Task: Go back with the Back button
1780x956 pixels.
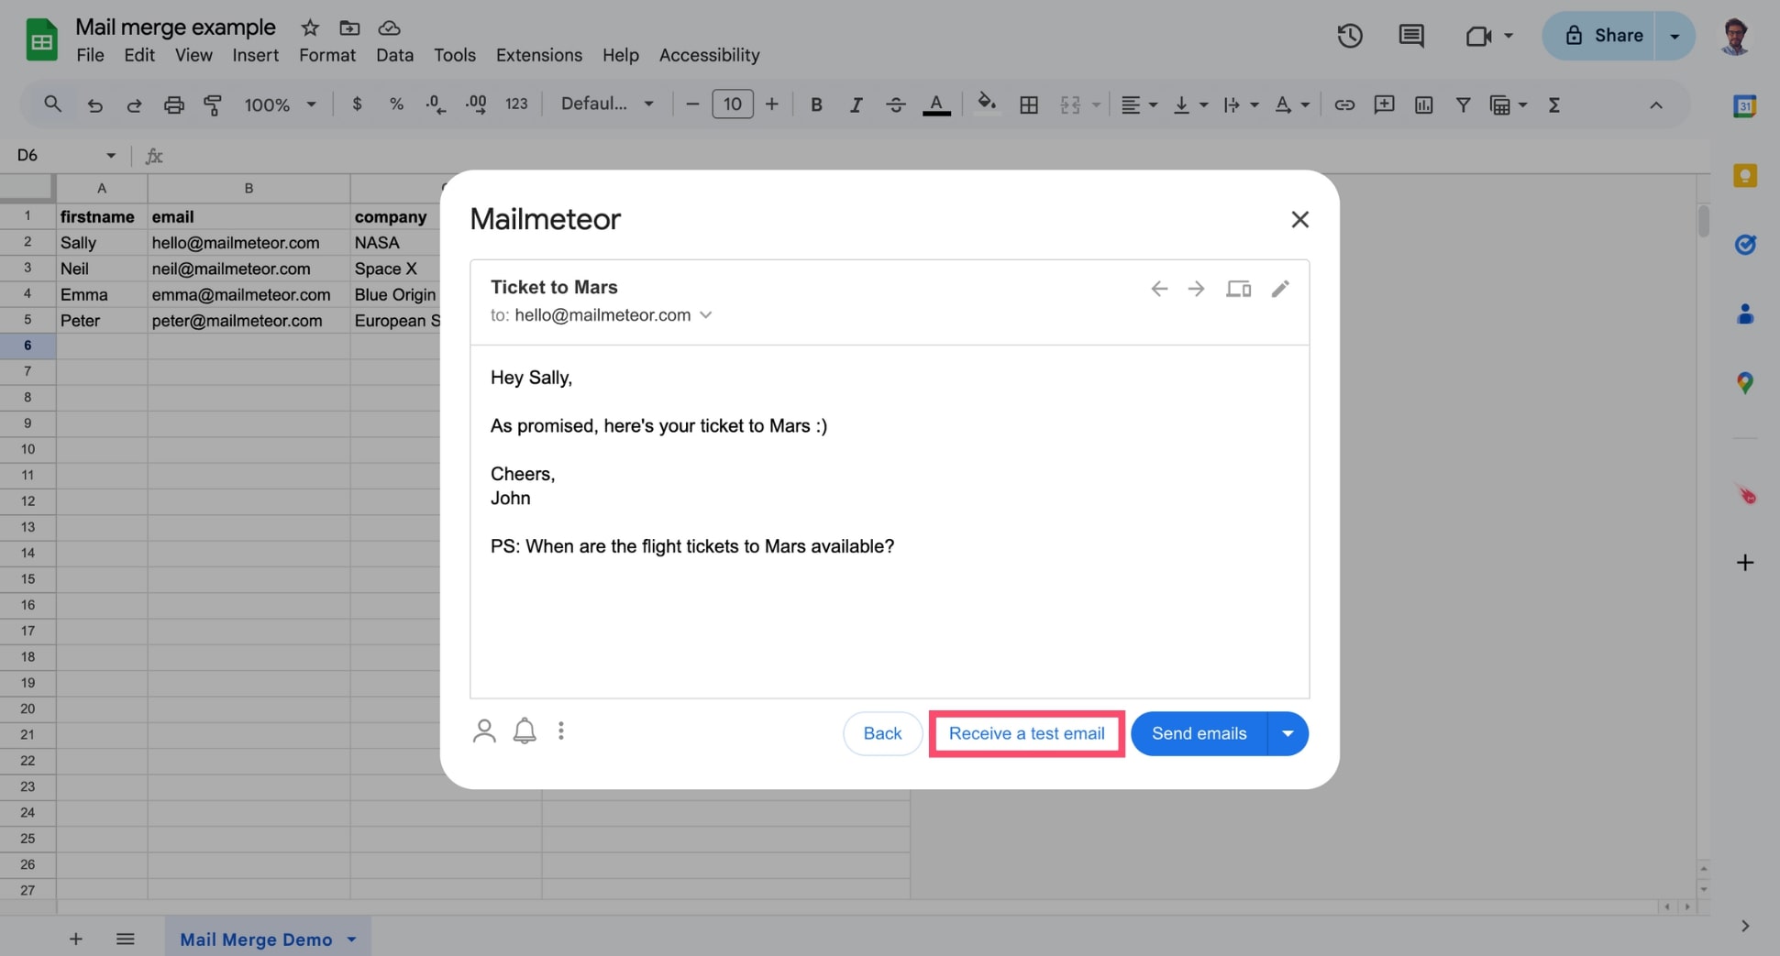Action: point(882,733)
